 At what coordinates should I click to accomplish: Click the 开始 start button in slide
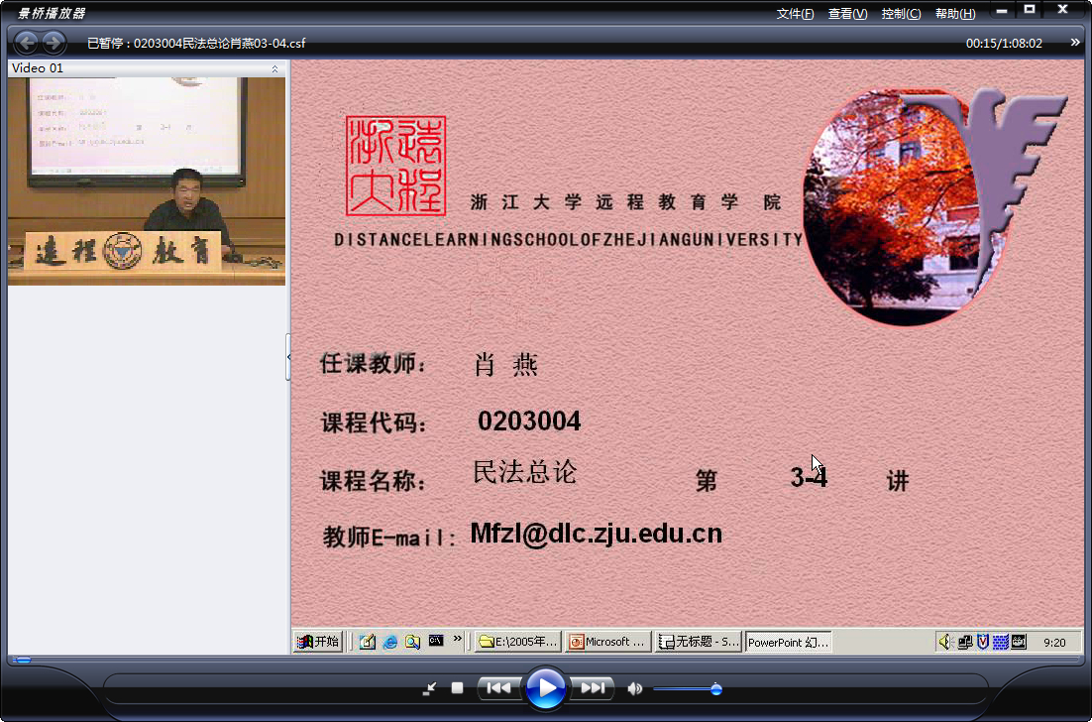[317, 642]
